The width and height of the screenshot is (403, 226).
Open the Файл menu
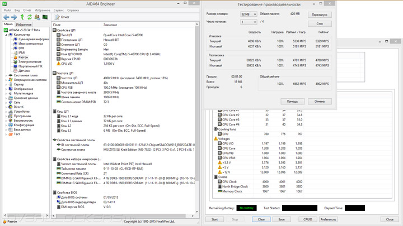pyautogui.click(x=7, y=10)
